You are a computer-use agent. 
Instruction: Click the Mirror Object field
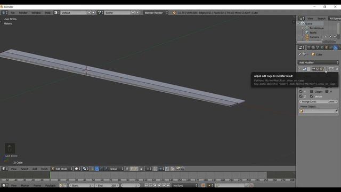[x=319, y=111]
